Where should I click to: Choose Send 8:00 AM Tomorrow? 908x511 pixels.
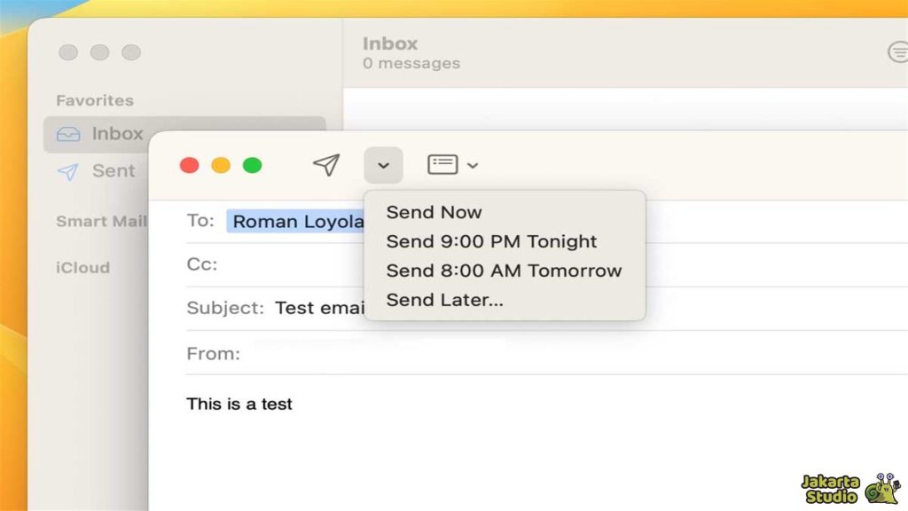pos(503,271)
